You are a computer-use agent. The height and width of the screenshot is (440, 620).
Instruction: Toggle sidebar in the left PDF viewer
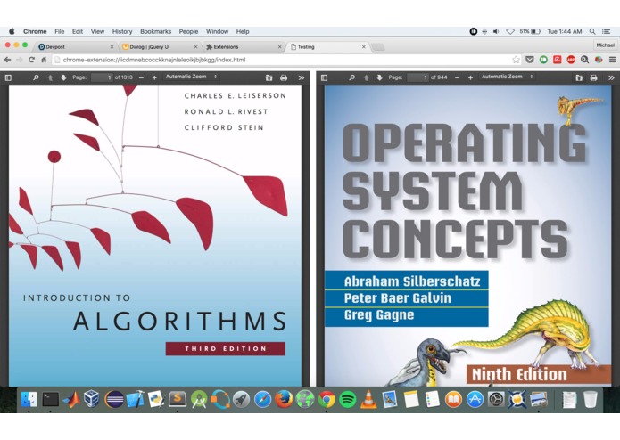(x=8, y=77)
